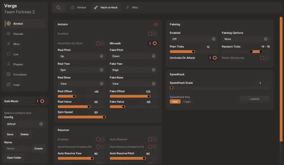Open the Real Pitch dropdown showing Up

82,56
